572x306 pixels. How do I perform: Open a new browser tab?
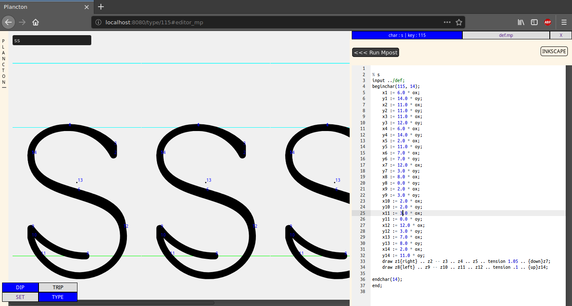[101, 7]
